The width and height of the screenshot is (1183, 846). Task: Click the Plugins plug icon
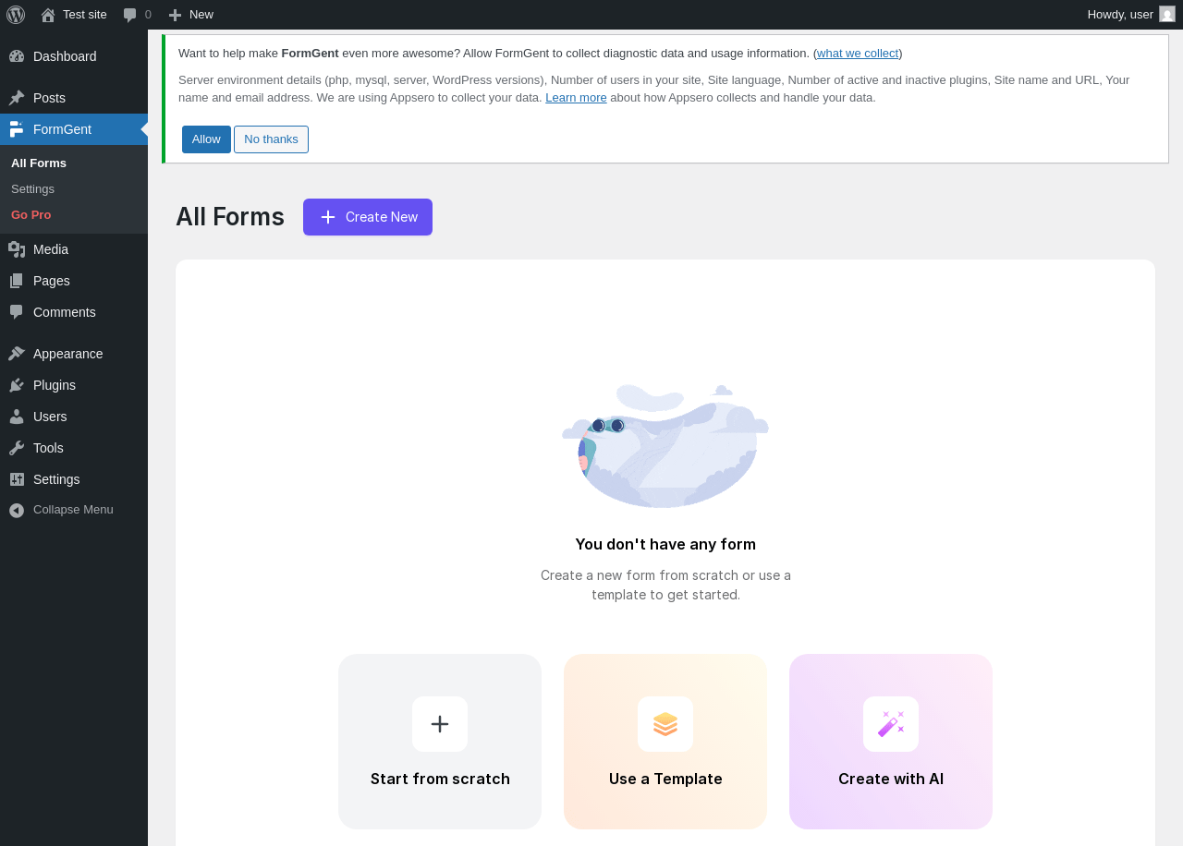(17, 385)
